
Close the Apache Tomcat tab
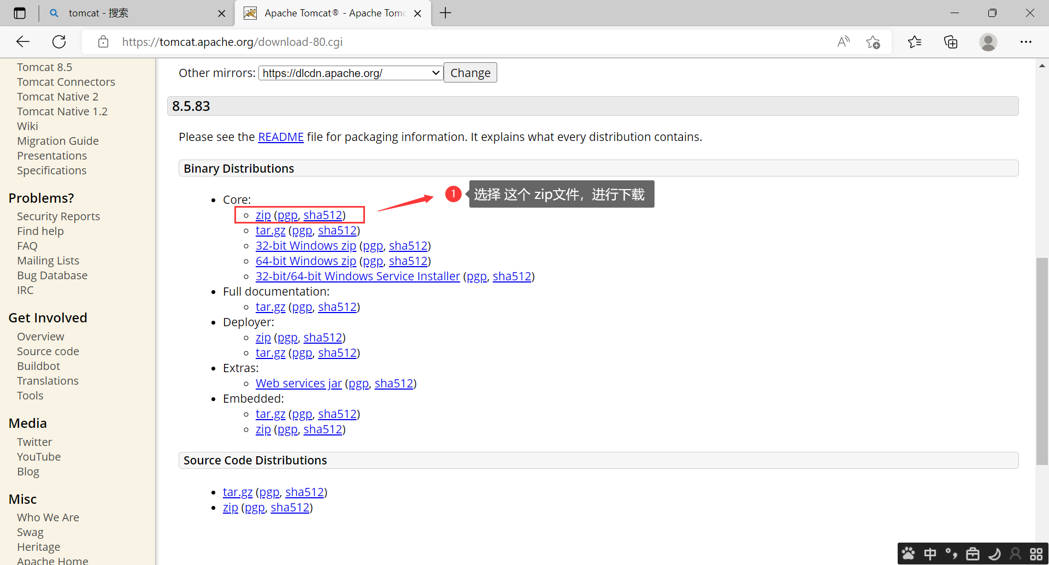click(417, 14)
